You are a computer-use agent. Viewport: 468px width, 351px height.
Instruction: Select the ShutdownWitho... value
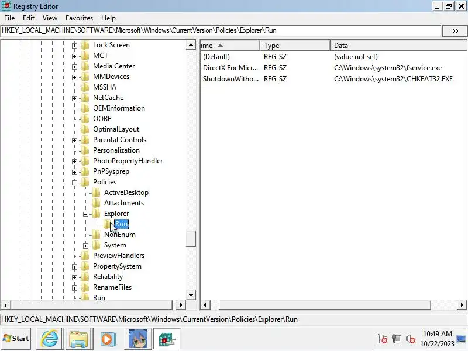pos(230,79)
